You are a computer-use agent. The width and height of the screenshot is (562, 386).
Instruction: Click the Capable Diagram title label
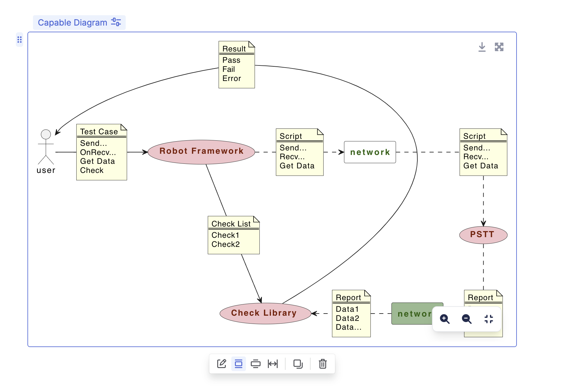[72, 22]
